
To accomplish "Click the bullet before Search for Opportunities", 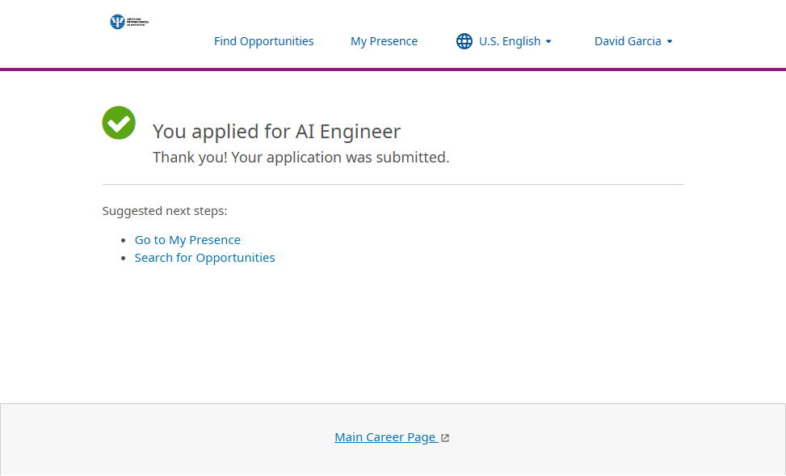I will pyautogui.click(x=124, y=259).
